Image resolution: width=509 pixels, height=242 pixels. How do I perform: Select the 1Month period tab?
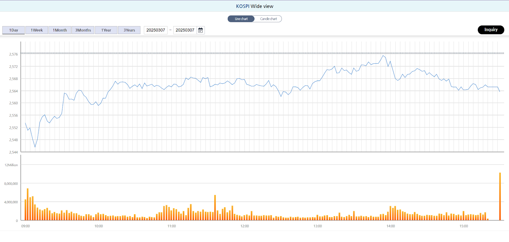click(x=60, y=30)
